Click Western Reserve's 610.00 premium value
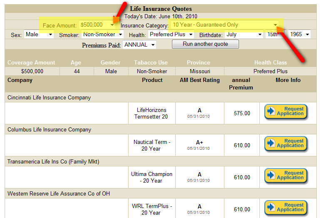This screenshot has height=218, width=321. click(242, 209)
